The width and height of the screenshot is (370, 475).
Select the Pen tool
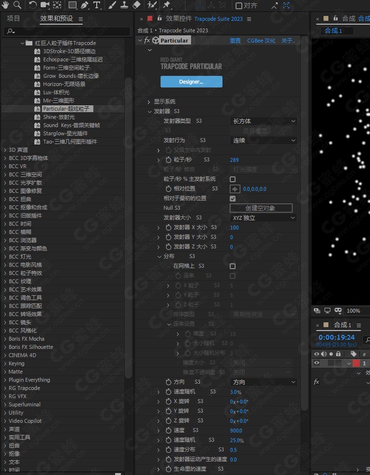click(85, 5)
